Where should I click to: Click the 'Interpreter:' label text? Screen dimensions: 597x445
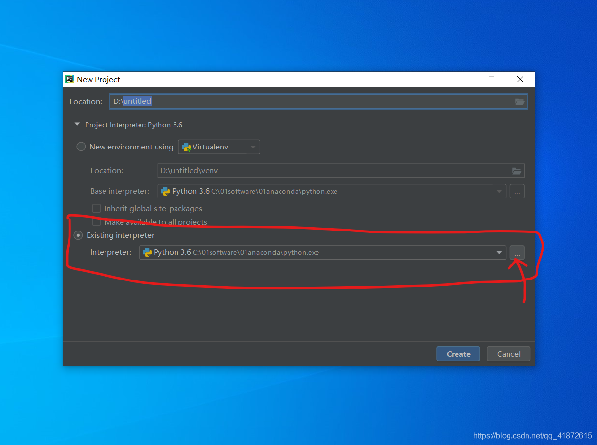[x=111, y=252]
